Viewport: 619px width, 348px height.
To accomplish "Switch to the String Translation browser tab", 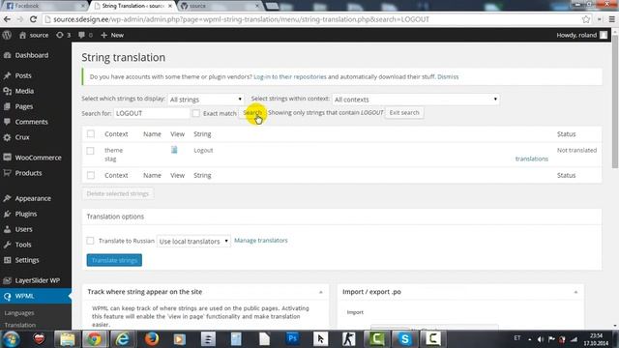I will [x=133, y=6].
